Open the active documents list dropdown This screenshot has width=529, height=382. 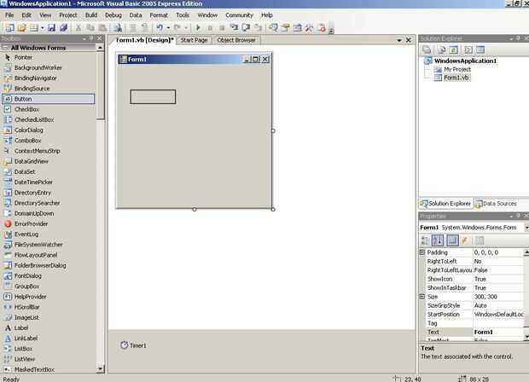pos(399,40)
